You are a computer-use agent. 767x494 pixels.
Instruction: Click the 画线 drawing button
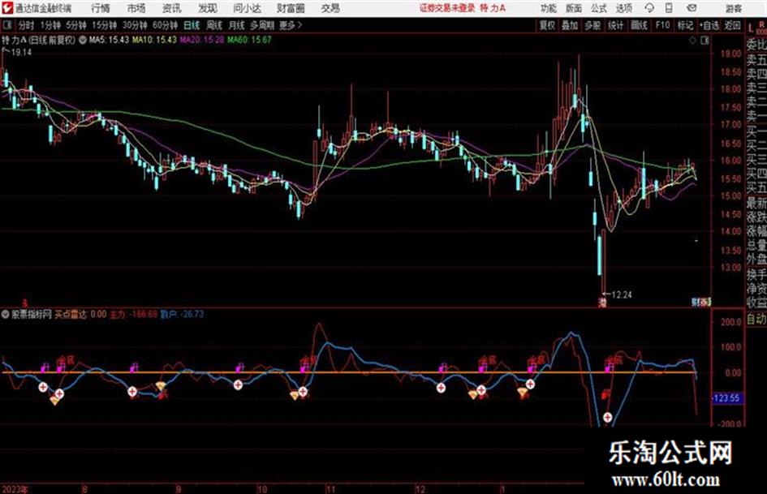point(639,25)
